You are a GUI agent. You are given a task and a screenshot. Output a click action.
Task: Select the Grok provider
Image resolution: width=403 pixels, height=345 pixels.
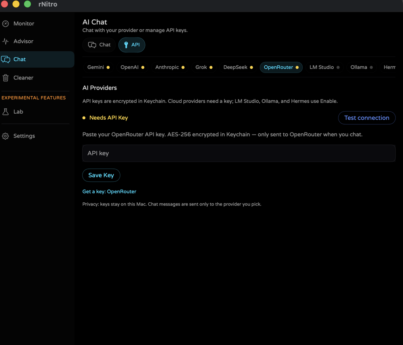pyautogui.click(x=204, y=67)
